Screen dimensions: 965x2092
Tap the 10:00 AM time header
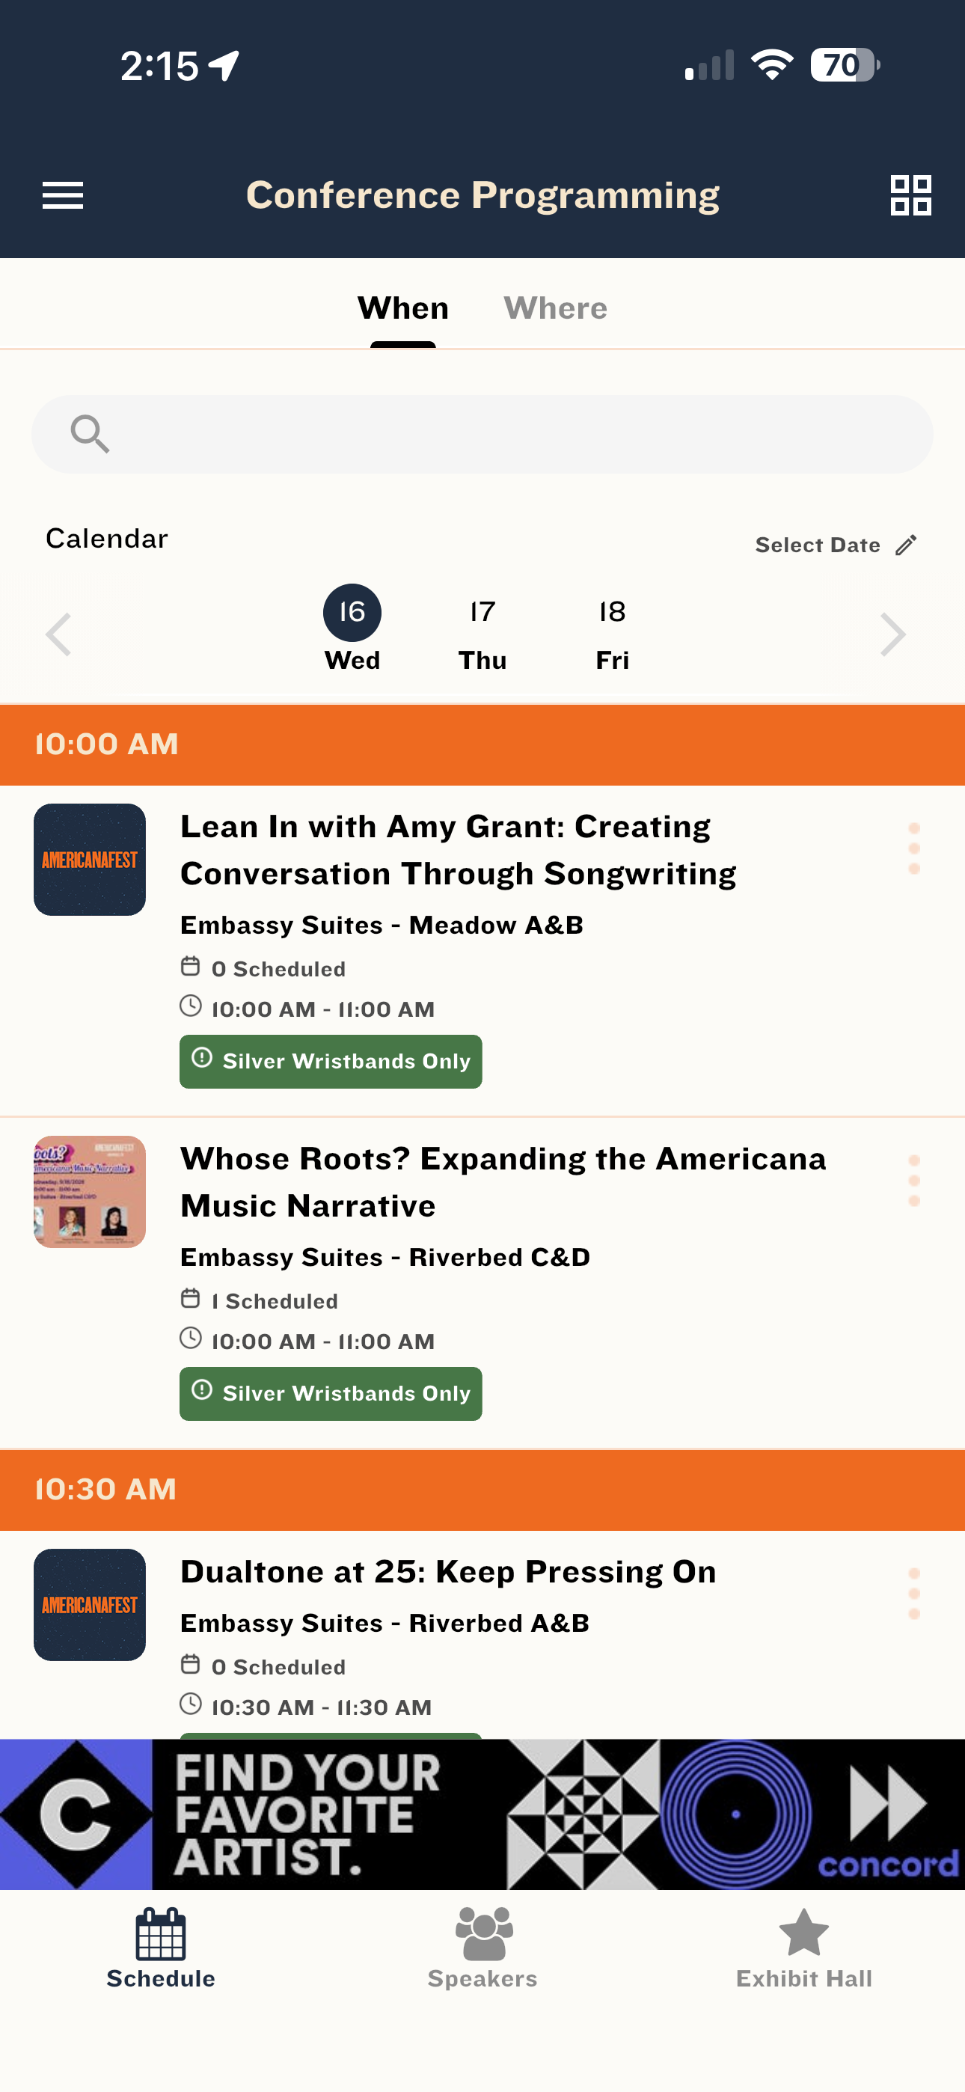(482, 744)
